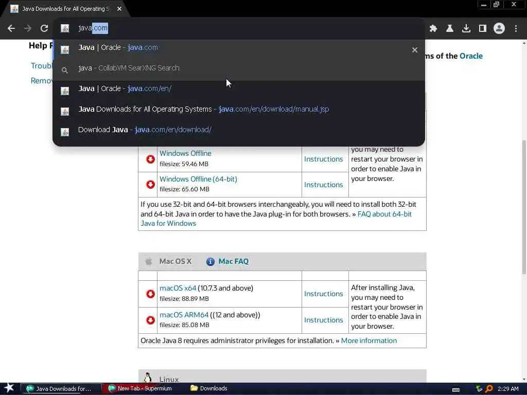The height and width of the screenshot is (395, 527).
Task: Click the Java favicon beside the Download Java suggestion
Action: click(65, 132)
